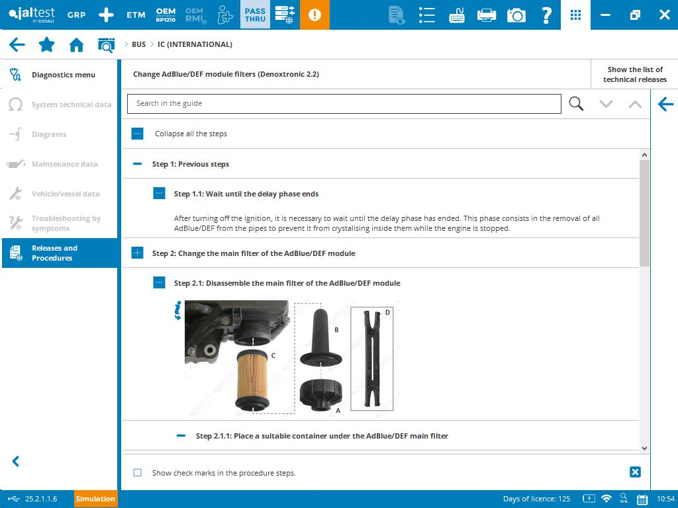Open the help question mark icon

(546, 15)
